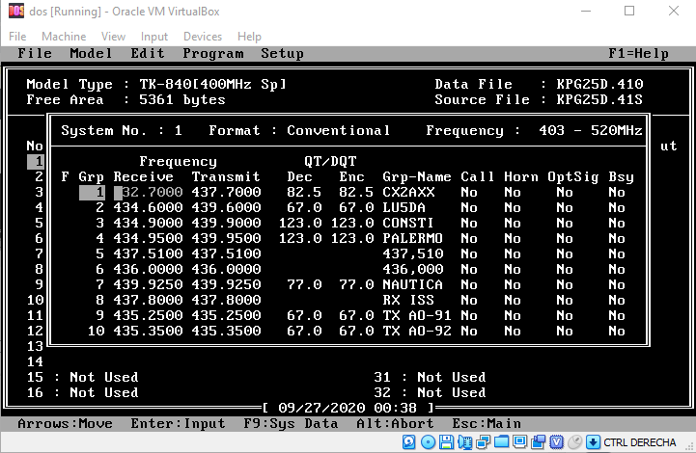Select the receive frequency field for group 1
The width and height of the screenshot is (696, 453).
point(144,192)
